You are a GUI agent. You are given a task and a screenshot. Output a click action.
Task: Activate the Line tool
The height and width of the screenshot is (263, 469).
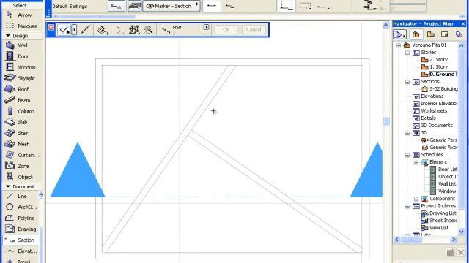17,196
